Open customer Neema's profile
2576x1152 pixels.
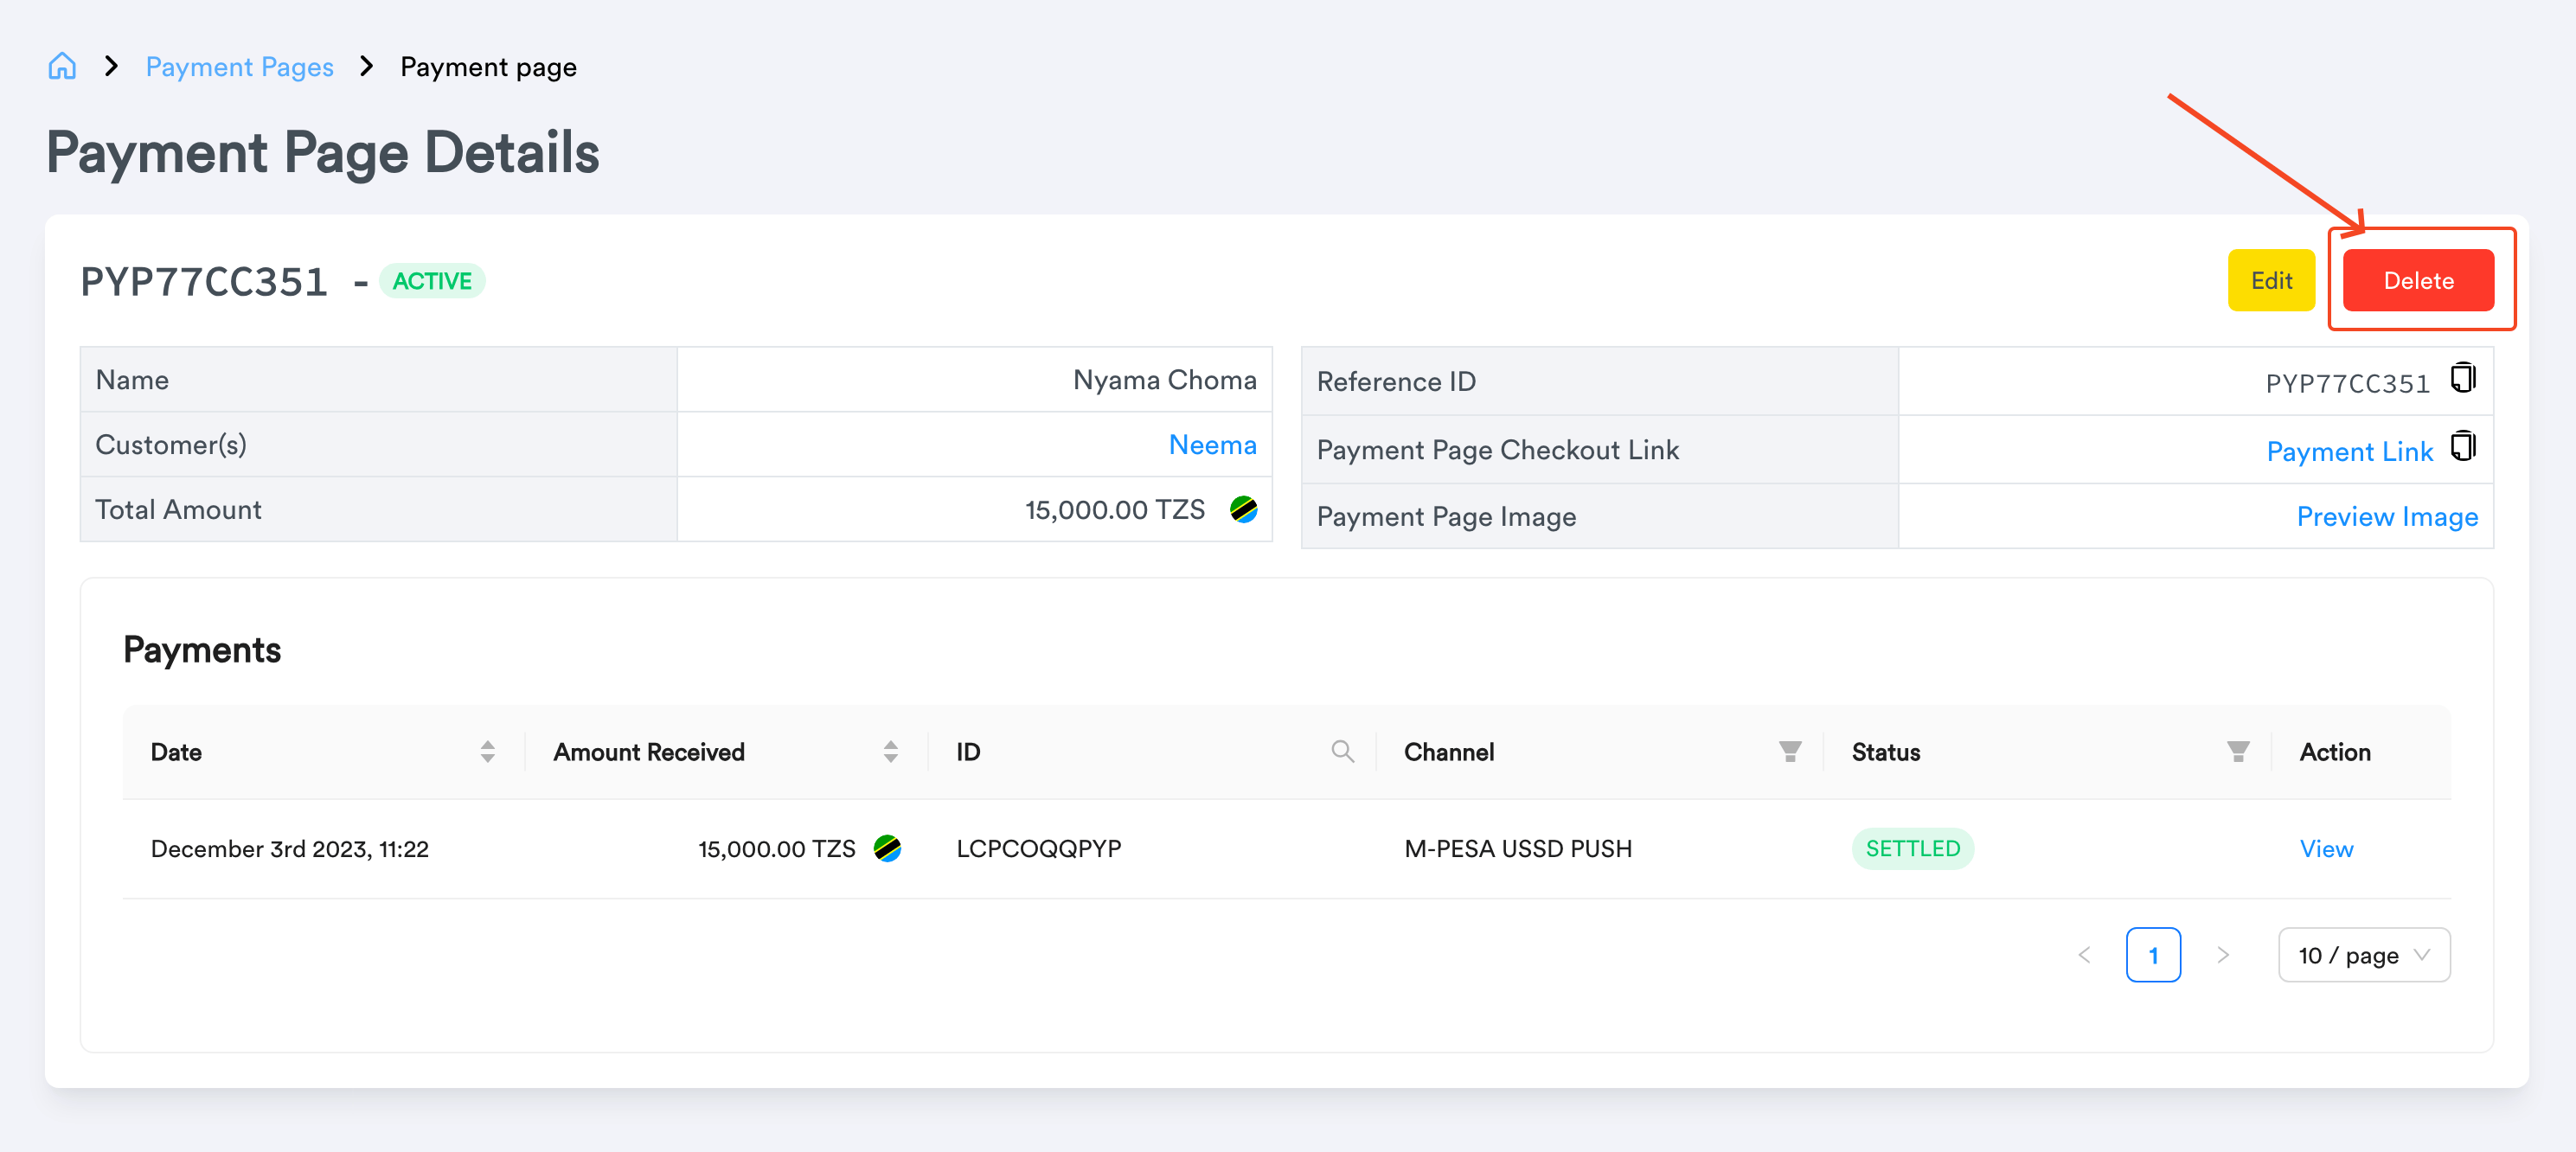[x=1212, y=444]
